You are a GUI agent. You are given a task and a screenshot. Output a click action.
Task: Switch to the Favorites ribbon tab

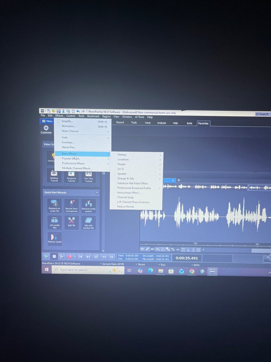(203, 123)
